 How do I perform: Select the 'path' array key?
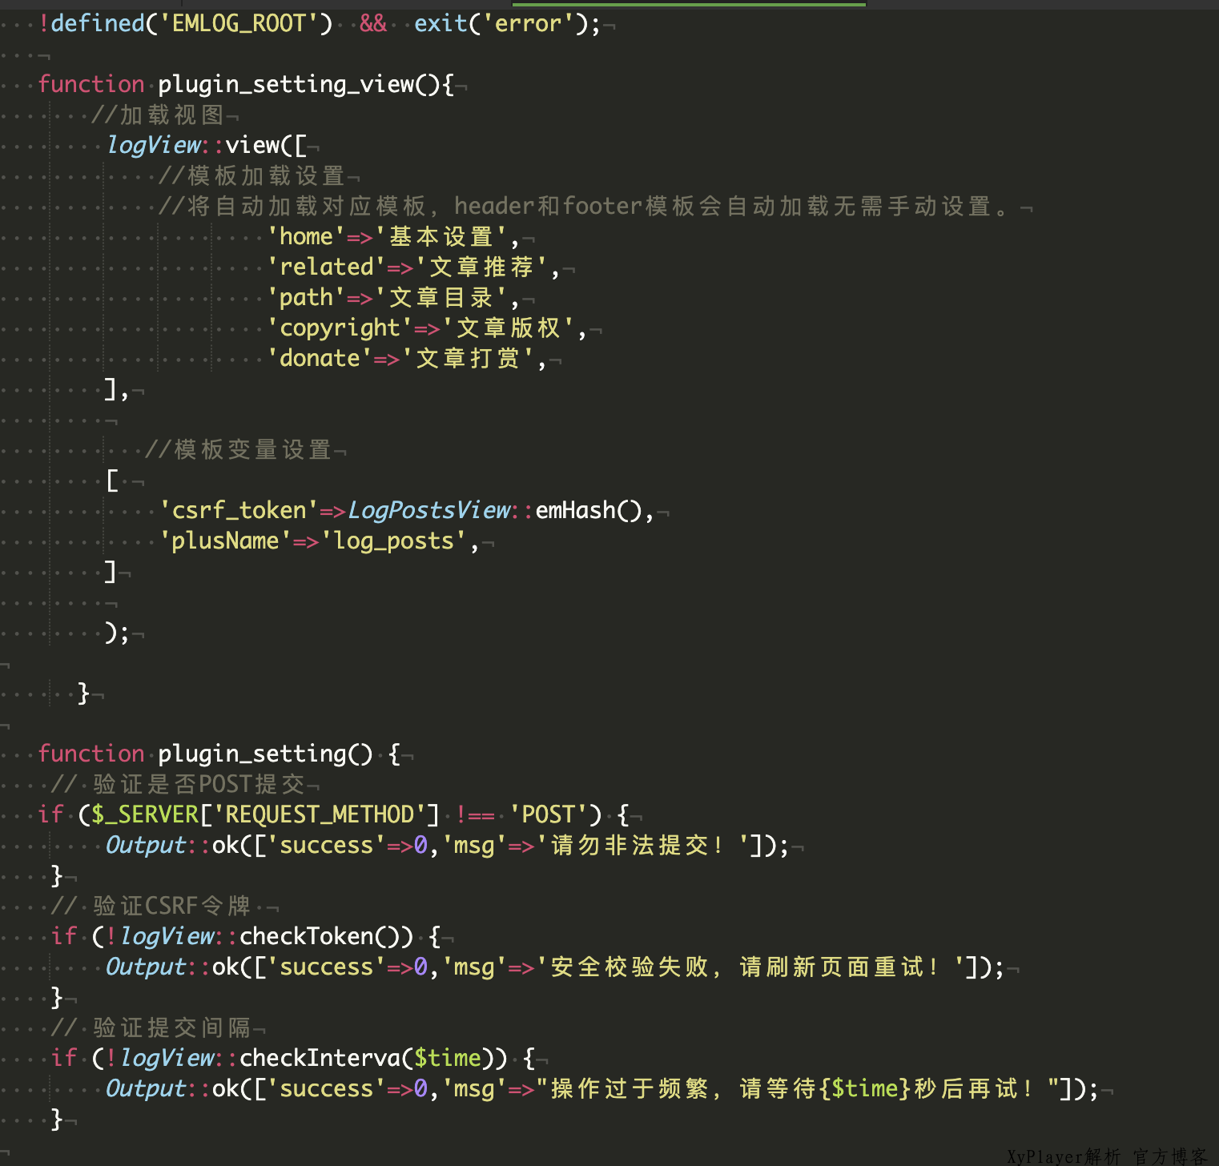click(305, 297)
